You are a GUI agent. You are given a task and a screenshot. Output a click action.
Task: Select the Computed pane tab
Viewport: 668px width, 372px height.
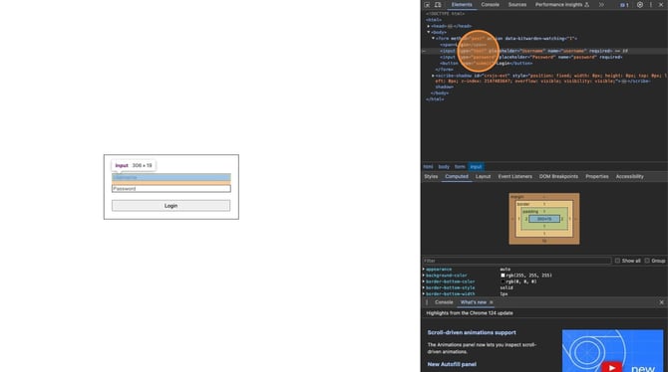(457, 176)
